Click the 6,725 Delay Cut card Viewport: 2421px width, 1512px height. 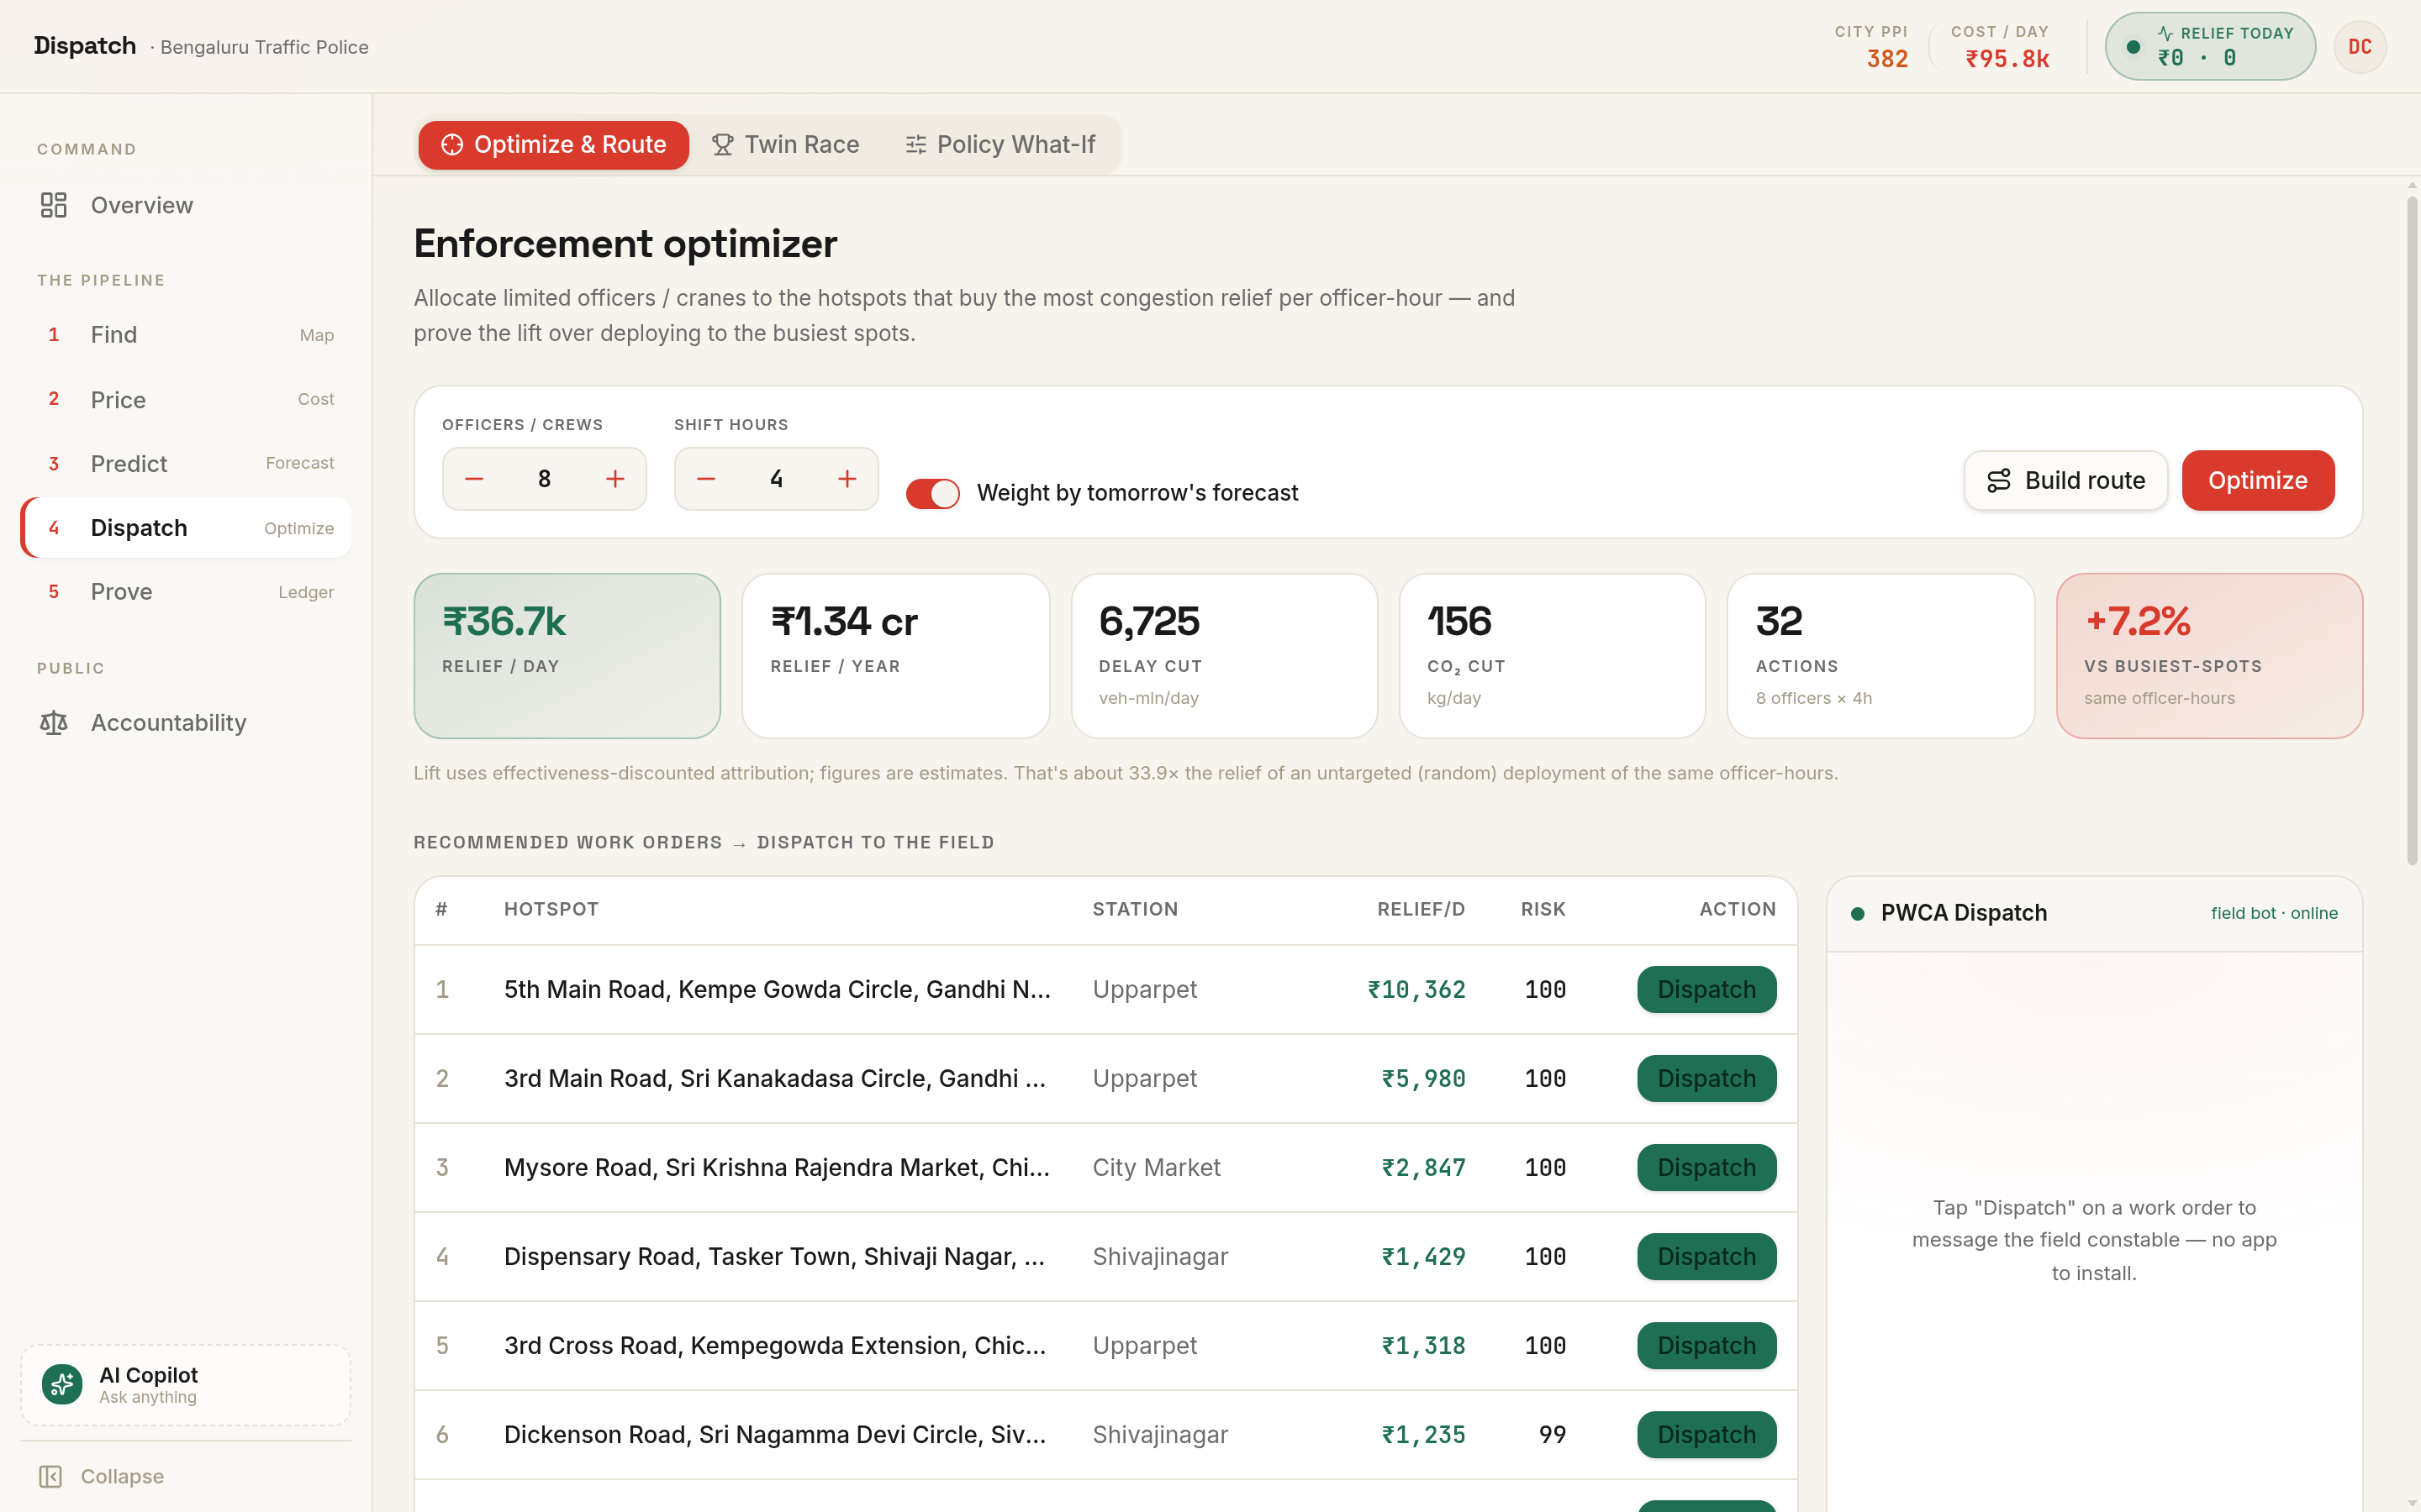(1223, 656)
